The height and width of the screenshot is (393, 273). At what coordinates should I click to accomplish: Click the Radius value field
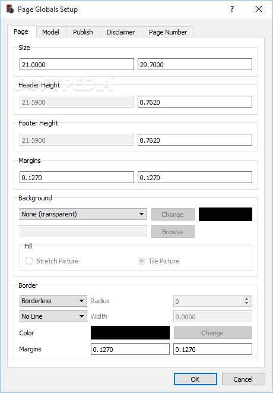point(208,301)
